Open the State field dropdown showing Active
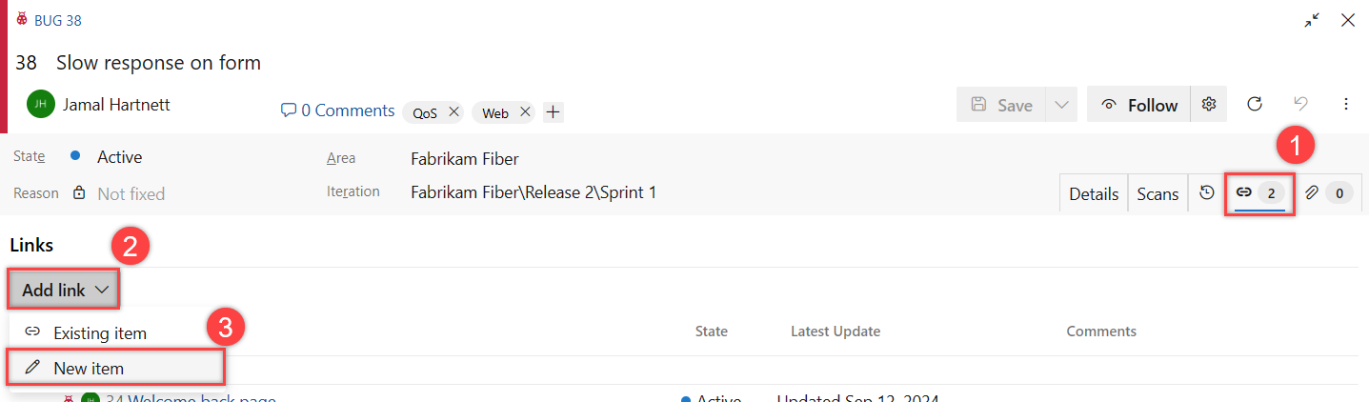 (120, 157)
